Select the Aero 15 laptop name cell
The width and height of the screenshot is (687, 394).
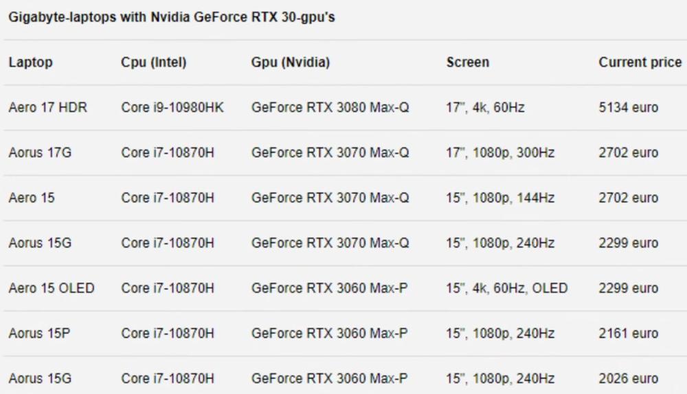point(32,198)
